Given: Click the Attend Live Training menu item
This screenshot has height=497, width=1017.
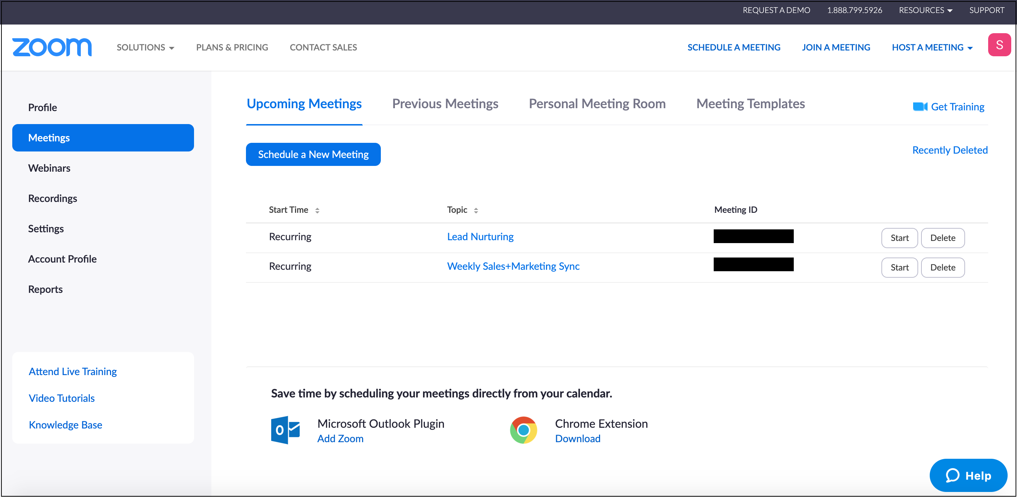Looking at the screenshot, I should click(72, 372).
